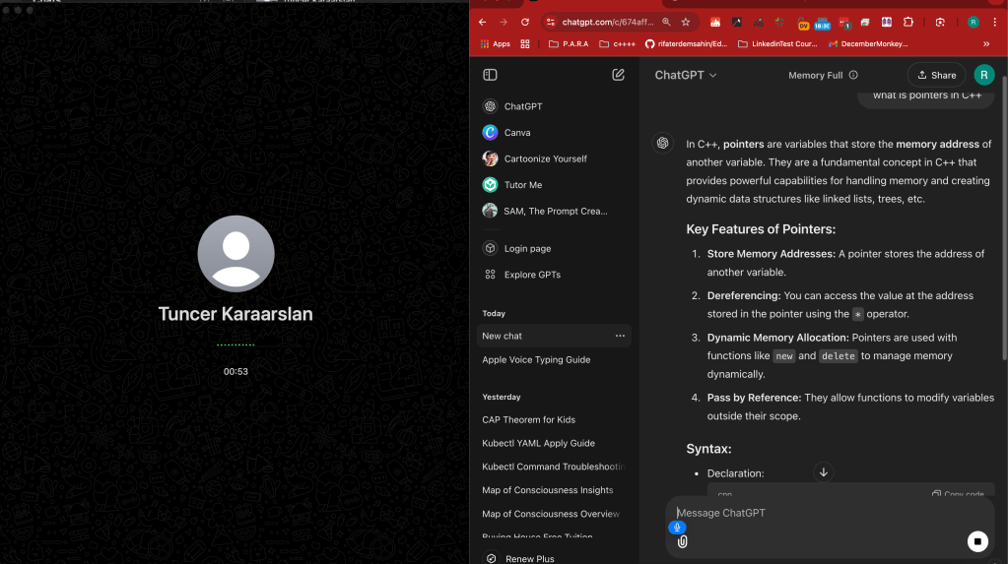Open Canva GPT in sidebar
Screen dimensions: 1008x564
click(x=553, y=132)
